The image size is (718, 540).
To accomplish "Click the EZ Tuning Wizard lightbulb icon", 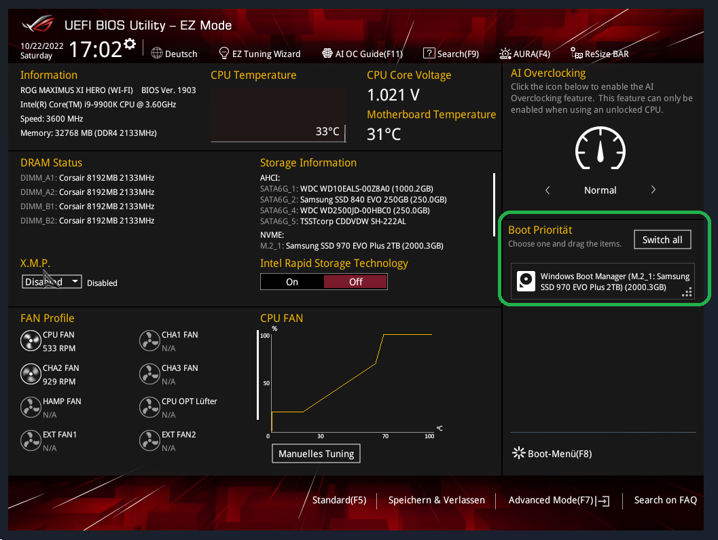I will (224, 53).
